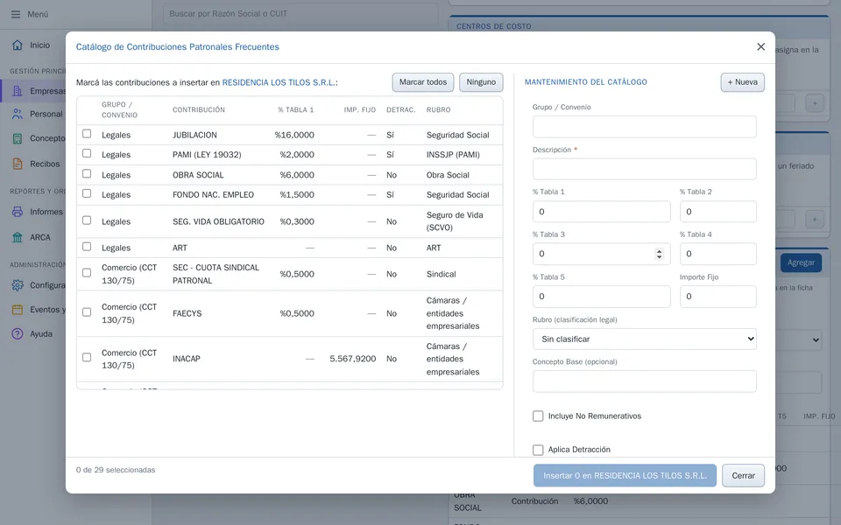The image size is (841, 525).
Task: Click the Cerrar button
Action: 744,476
